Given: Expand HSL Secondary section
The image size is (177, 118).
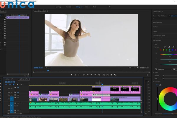Looking at the screenshot, I should 157,40.
